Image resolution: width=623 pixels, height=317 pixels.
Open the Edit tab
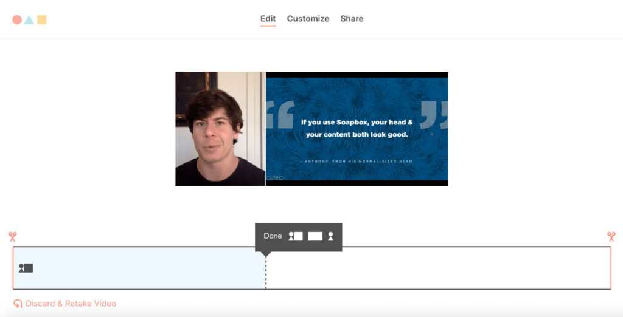268,19
